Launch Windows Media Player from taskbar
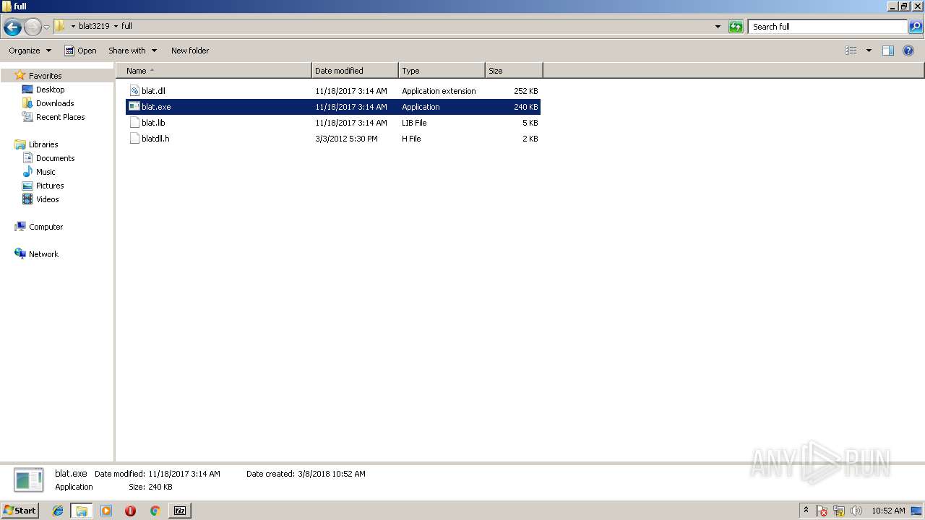Image resolution: width=925 pixels, height=520 pixels. coord(106,511)
